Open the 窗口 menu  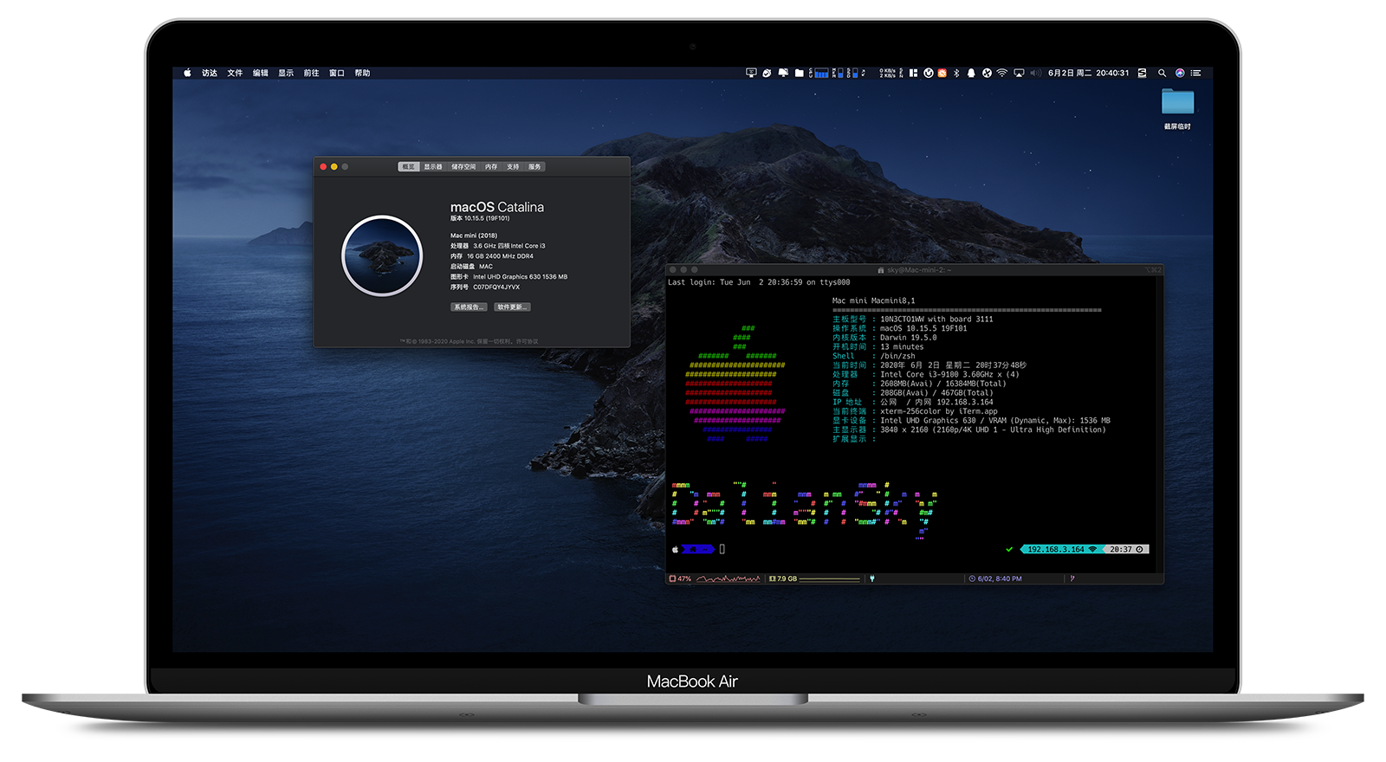tap(337, 73)
